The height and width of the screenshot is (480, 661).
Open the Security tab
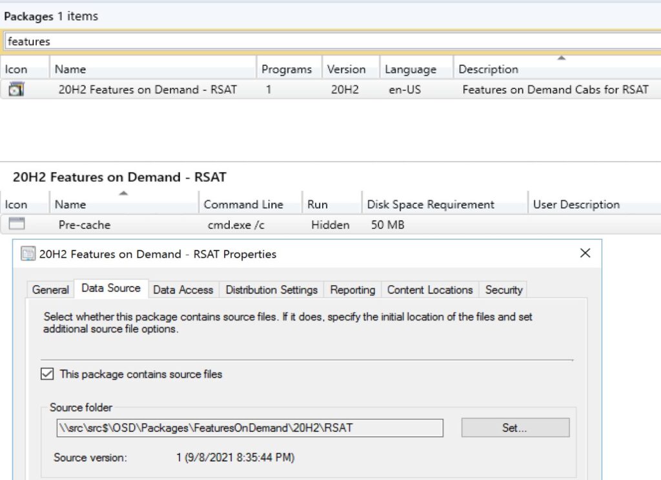(503, 290)
